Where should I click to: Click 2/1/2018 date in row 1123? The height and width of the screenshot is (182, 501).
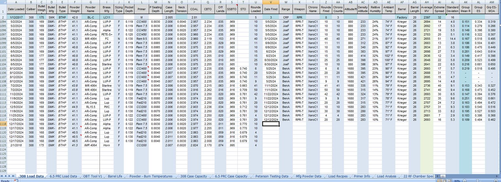[16, 145]
